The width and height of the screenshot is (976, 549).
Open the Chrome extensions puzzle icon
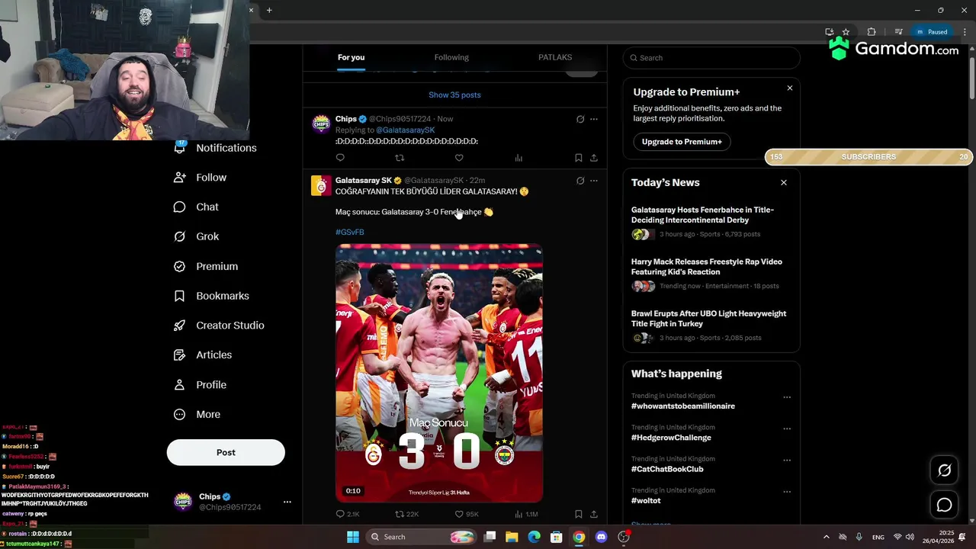point(872,32)
